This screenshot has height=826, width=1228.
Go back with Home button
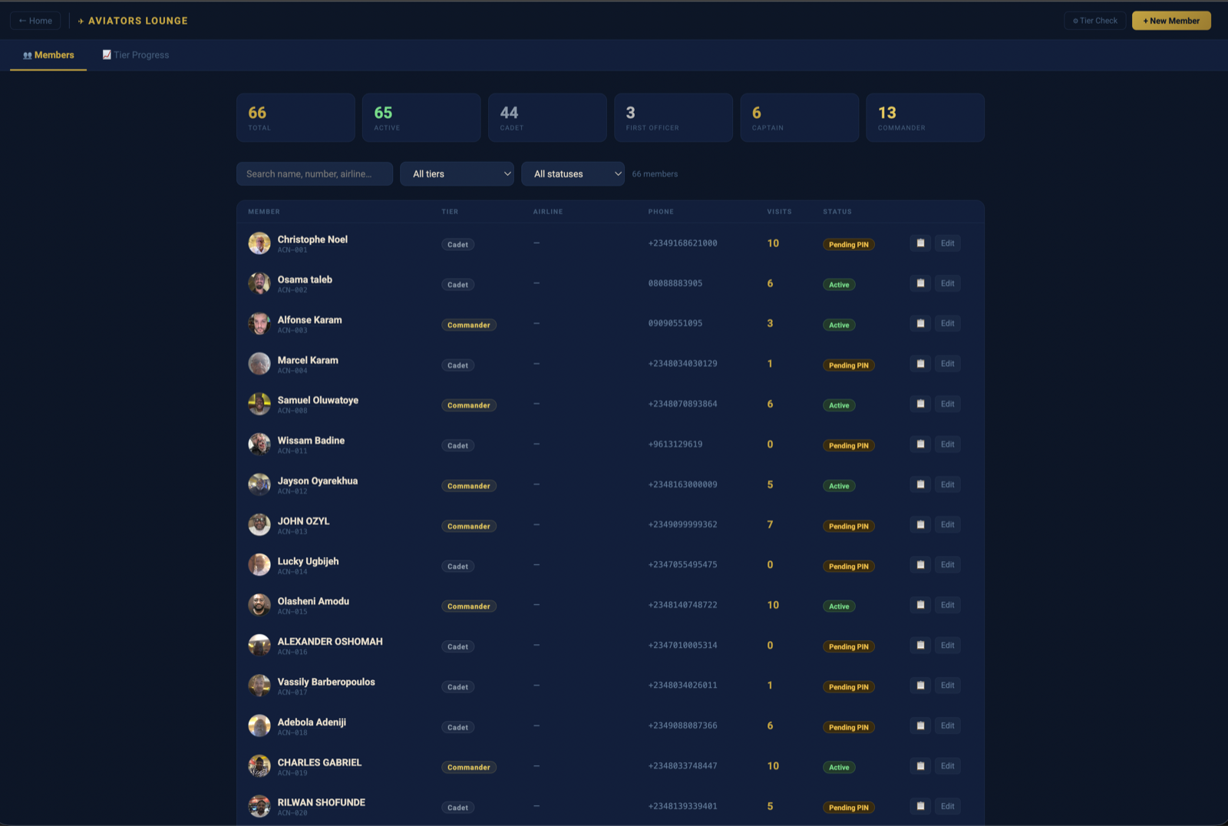pyautogui.click(x=35, y=21)
